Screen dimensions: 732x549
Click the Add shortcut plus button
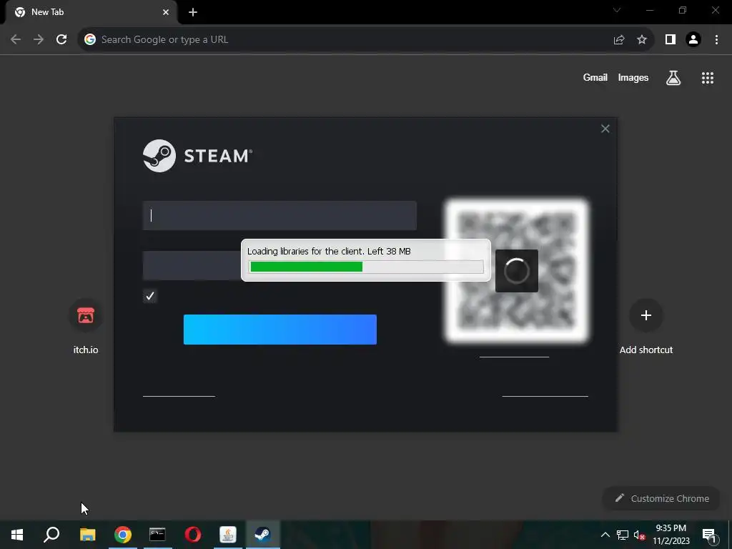[x=646, y=315]
